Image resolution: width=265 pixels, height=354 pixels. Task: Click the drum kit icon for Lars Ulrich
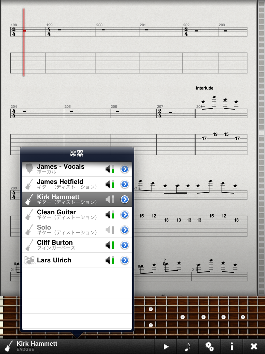(29, 260)
